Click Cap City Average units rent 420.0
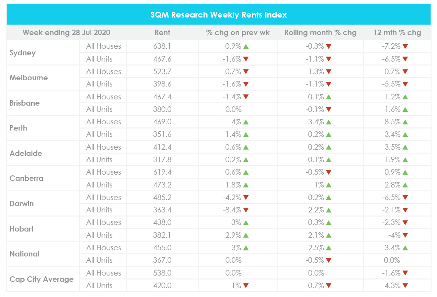 (162, 286)
